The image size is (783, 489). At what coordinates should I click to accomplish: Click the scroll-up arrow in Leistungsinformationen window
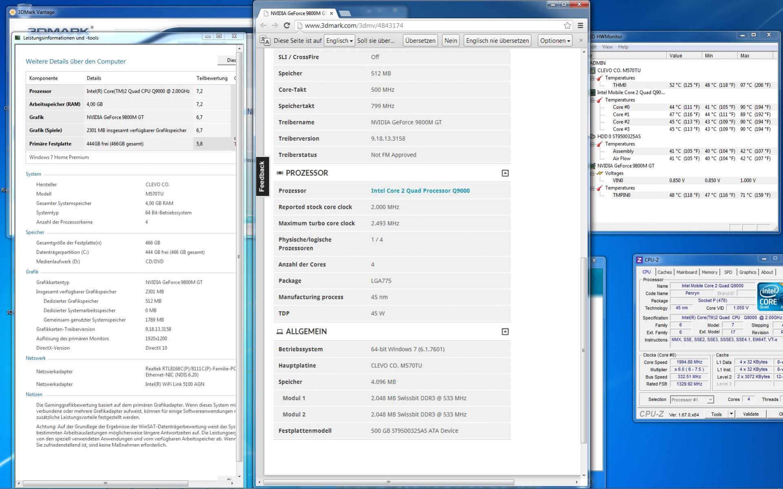(x=239, y=48)
